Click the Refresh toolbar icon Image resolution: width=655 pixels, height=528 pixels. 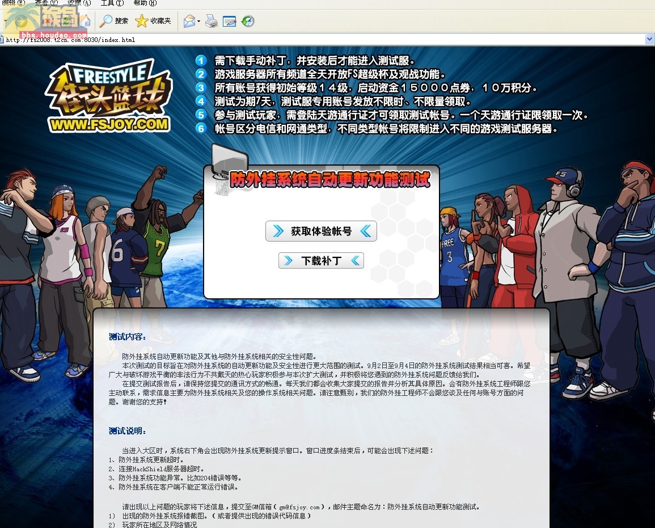pyautogui.click(x=67, y=20)
